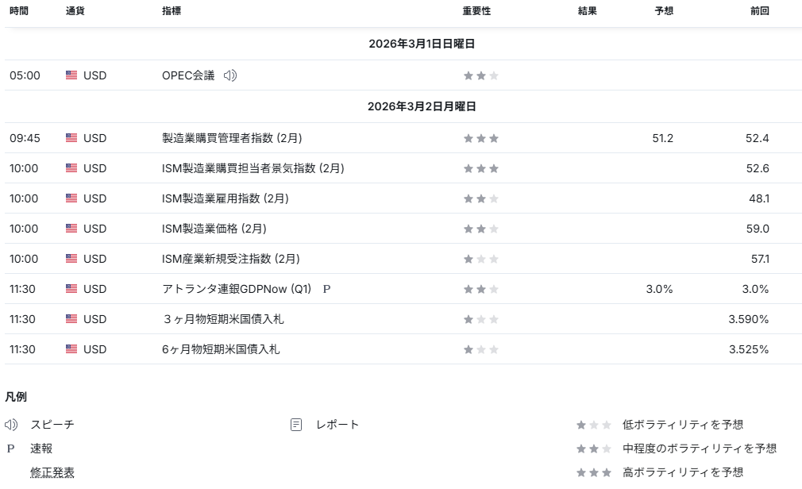Viewport: 802px width, 489px height.
Task: Click previous value 52.4 in the 09:45 row
Action: coord(757,138)
